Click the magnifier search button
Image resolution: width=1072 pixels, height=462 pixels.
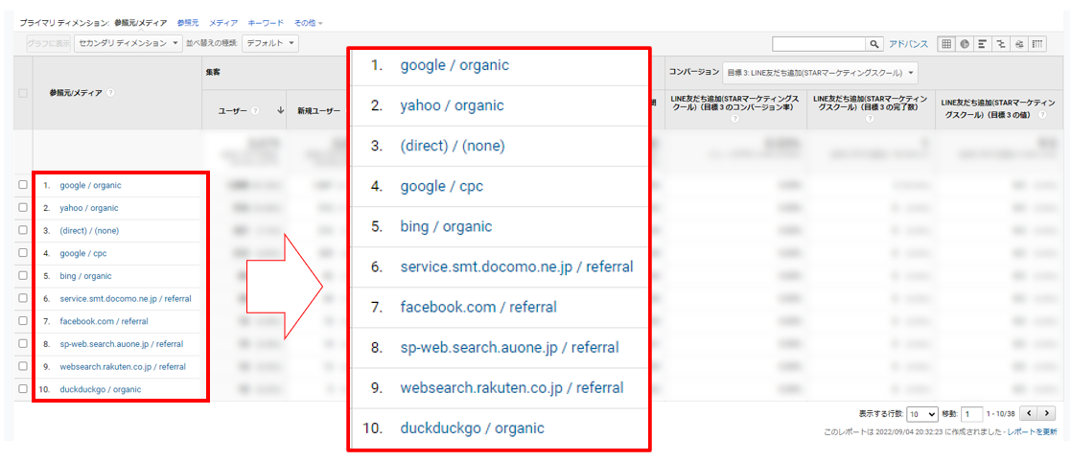[874, 44]
